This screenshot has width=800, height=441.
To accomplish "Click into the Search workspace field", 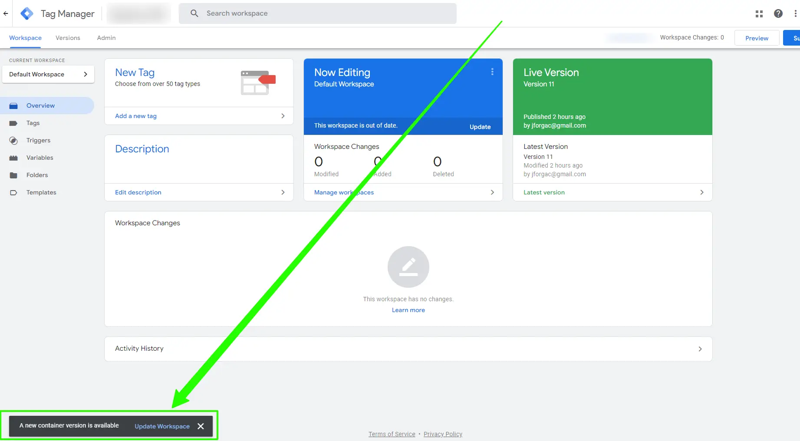I will pyautogui.click(x=318, y=13).
